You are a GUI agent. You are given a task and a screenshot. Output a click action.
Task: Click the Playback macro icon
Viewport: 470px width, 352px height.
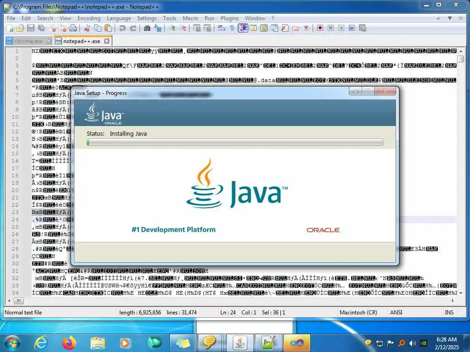tap(341, 28)
